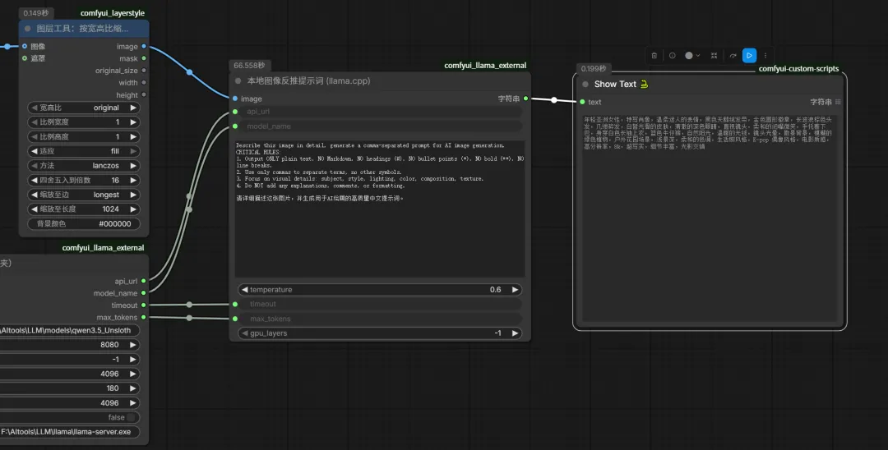The image size is (888, 450).
Task: Click the timeout output port on the lower-left node
Action: (x=144, y=305)
